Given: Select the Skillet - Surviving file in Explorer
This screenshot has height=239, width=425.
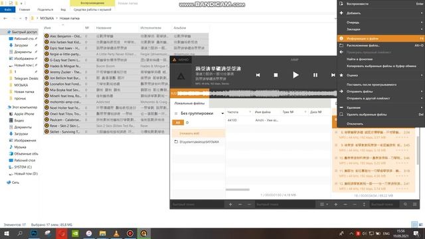Looking at the screenshot, I should click(64, 131).
